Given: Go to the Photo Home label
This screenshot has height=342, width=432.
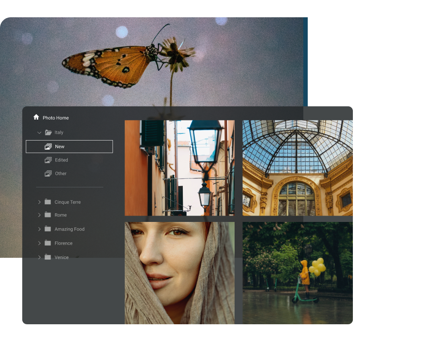Looking at the screenshot, I should [x=55, y=118].
